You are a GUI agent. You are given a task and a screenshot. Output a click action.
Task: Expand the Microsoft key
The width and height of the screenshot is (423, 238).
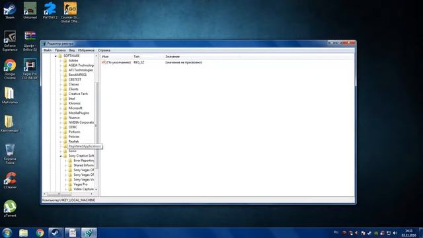[60, 108]
